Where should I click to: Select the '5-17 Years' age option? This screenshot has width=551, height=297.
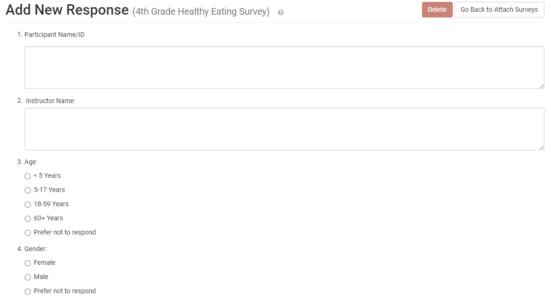click(27, 190)
